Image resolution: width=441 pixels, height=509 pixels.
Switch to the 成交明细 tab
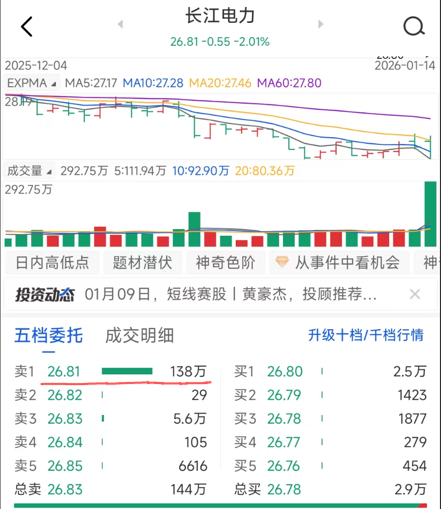pyautogui.click(x=139, y=336)
